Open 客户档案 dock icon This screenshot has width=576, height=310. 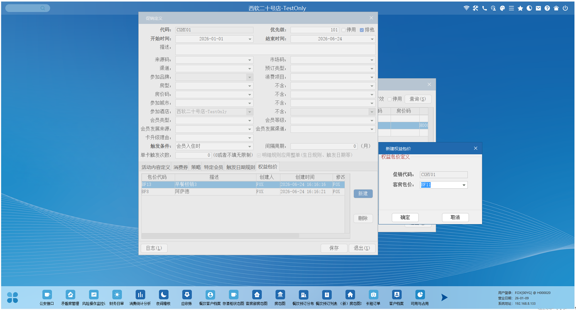397,295
